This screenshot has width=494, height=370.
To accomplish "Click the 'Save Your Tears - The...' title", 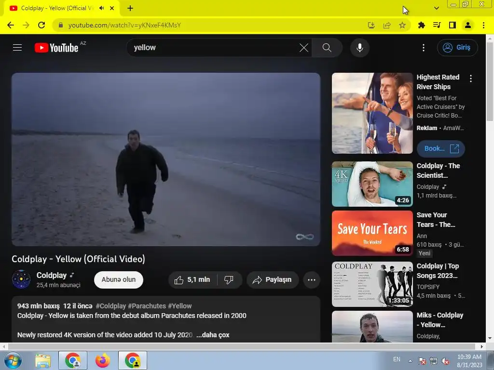I will click(436, 220).
